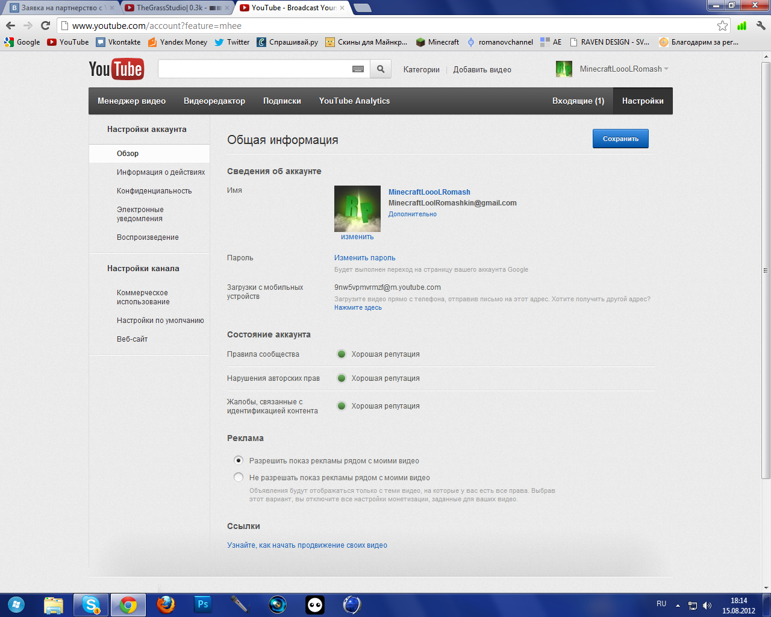This screenshot has height=617, width=771.
Task: Click the Дополнительно link
Action: pos(413,214)
